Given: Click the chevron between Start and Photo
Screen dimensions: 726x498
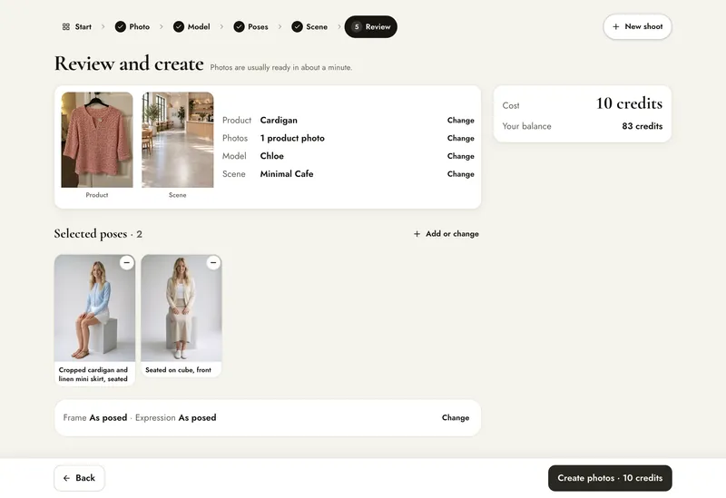Looking at the screenshot, I should (103, 27).
